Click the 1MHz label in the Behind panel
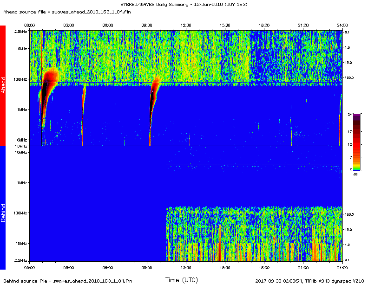Viewport: 368px width, 284px height. click(21, 182)
